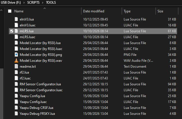Select Yaapu Config.luac file name
The height and width of the screenshot is (119, 182).
[x=33, y=102]
